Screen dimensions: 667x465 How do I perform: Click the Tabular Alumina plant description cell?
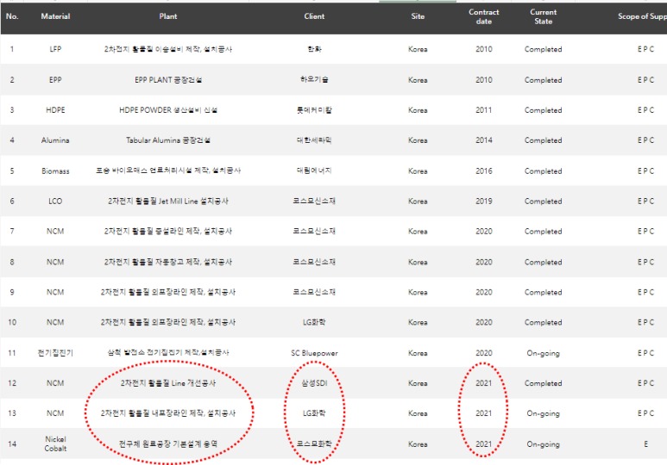click(168, 140)
